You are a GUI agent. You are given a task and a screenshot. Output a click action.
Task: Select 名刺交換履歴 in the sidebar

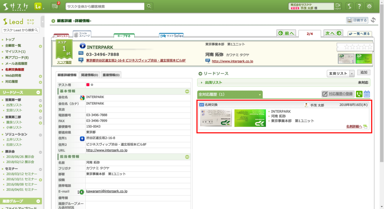pos(15,70)
